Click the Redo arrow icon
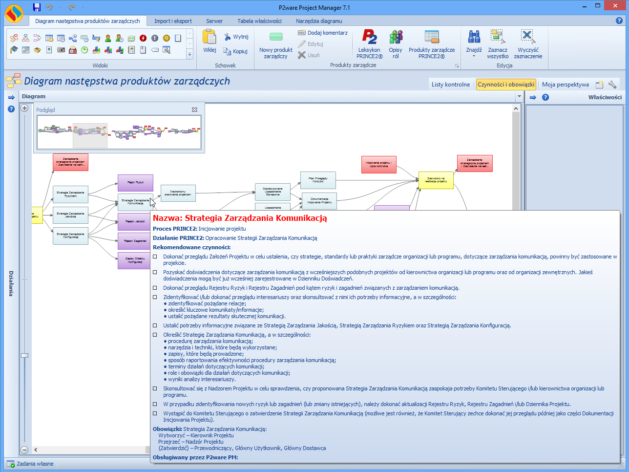The height and width of the screenshot is (472, 629). coord(72,7)
